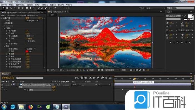Open the 动画(A) menu
This screenshot has width=195, height=110.
45,5
